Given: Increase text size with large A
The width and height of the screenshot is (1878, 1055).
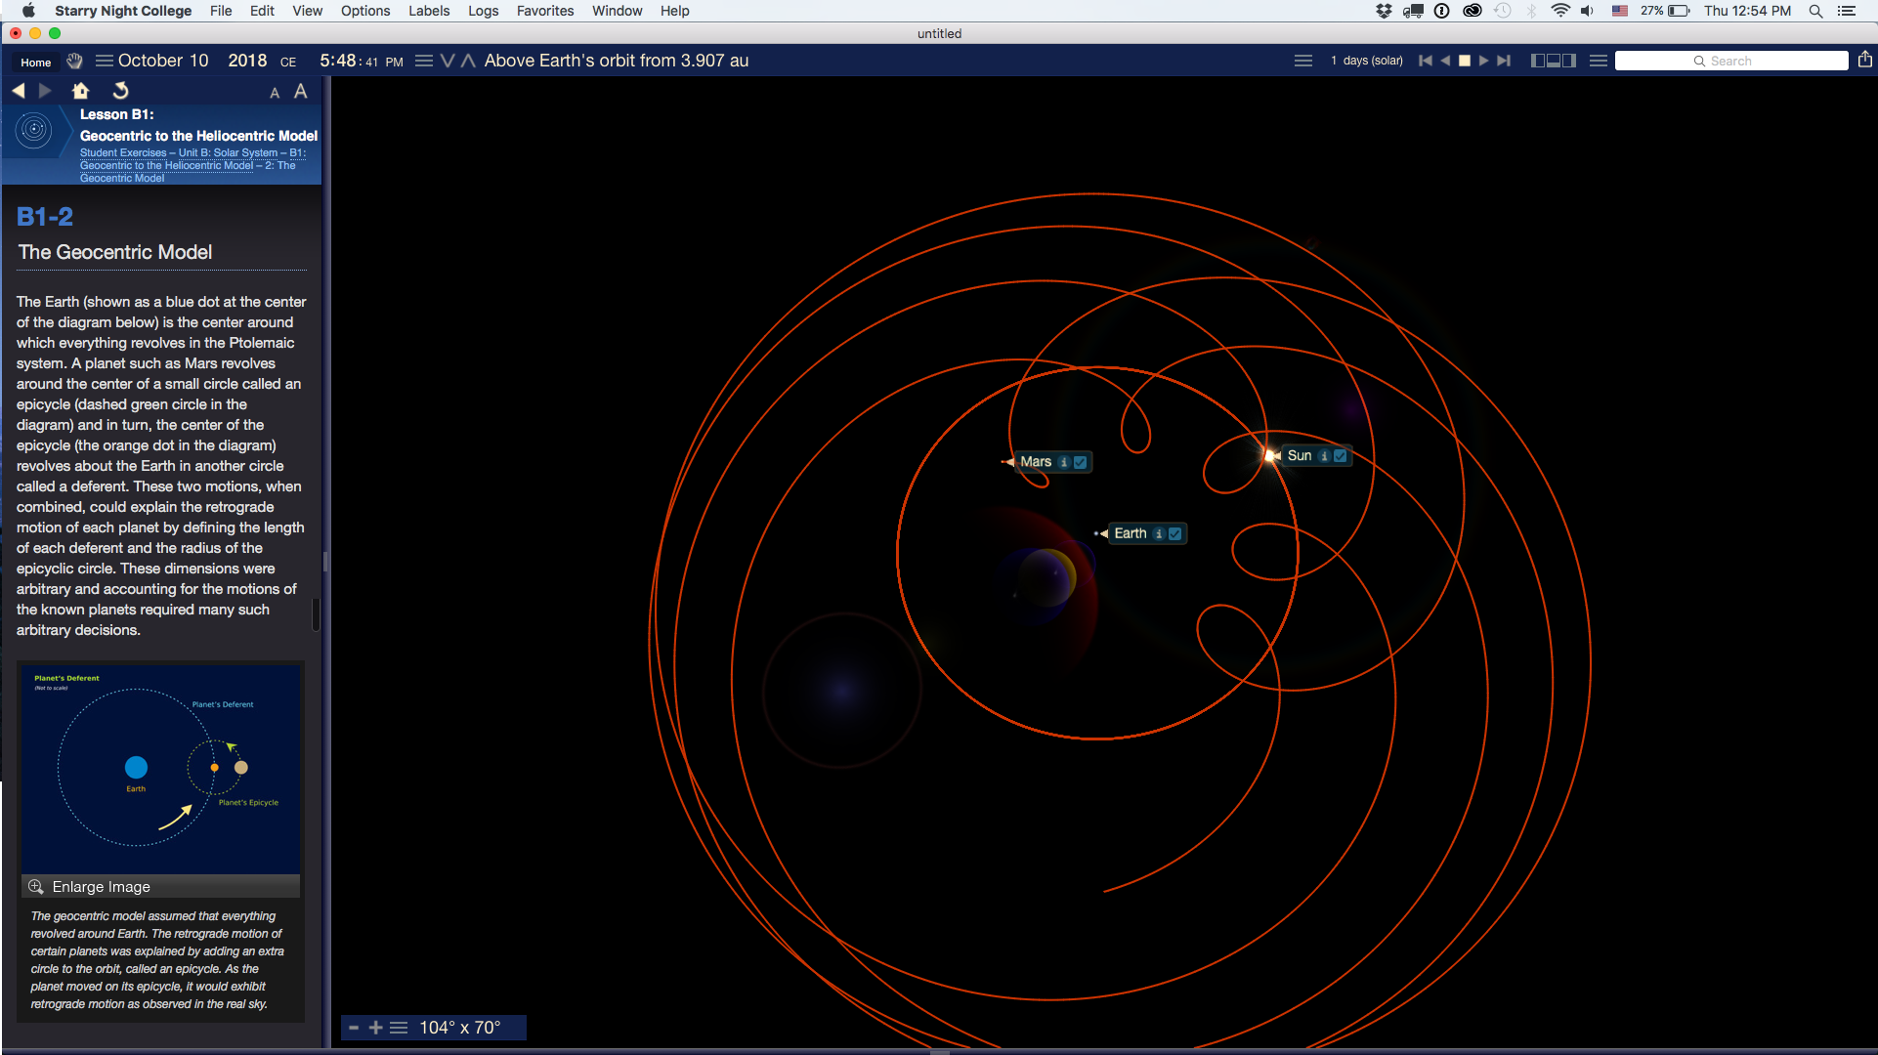Looking at the screenshot, I should [x=301, y=91].
